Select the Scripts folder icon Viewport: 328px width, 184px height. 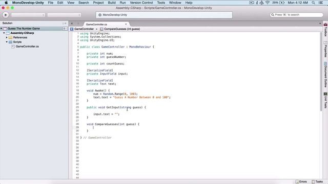[x=10, y=42]
